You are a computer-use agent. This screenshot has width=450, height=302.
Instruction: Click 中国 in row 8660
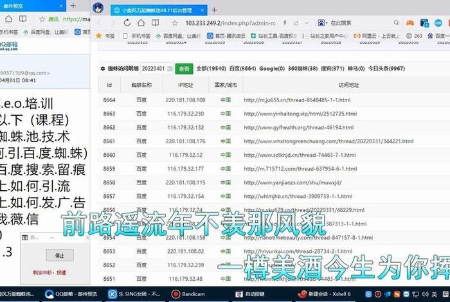tap(226, 155)
